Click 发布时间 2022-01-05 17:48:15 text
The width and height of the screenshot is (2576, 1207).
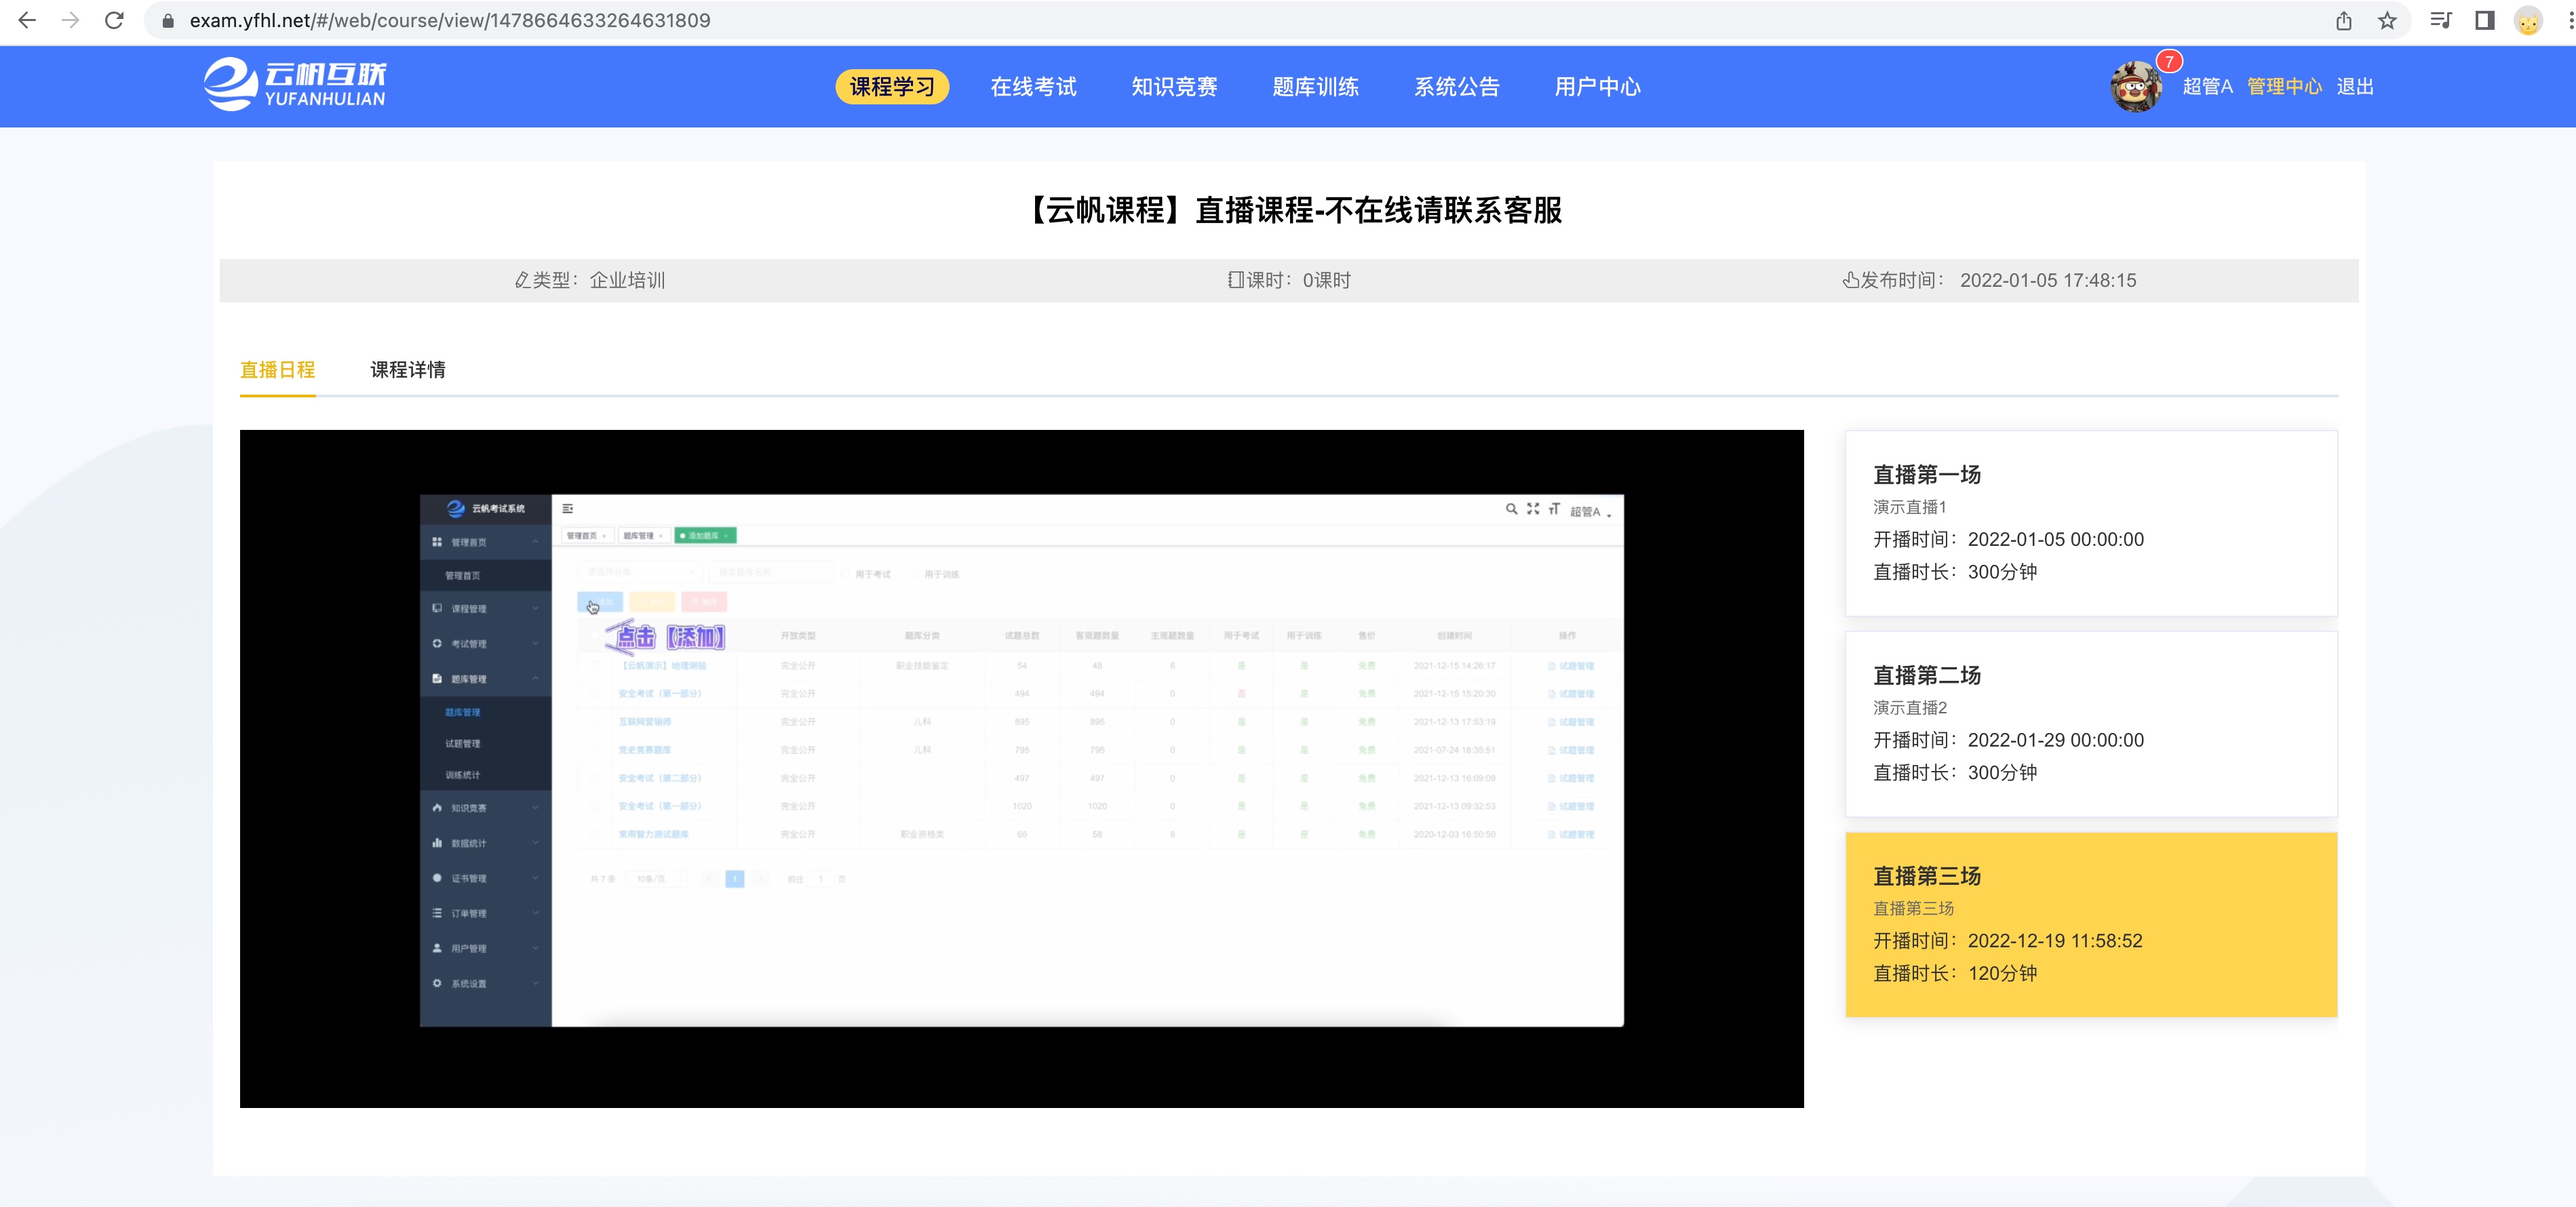point(1998,280)
